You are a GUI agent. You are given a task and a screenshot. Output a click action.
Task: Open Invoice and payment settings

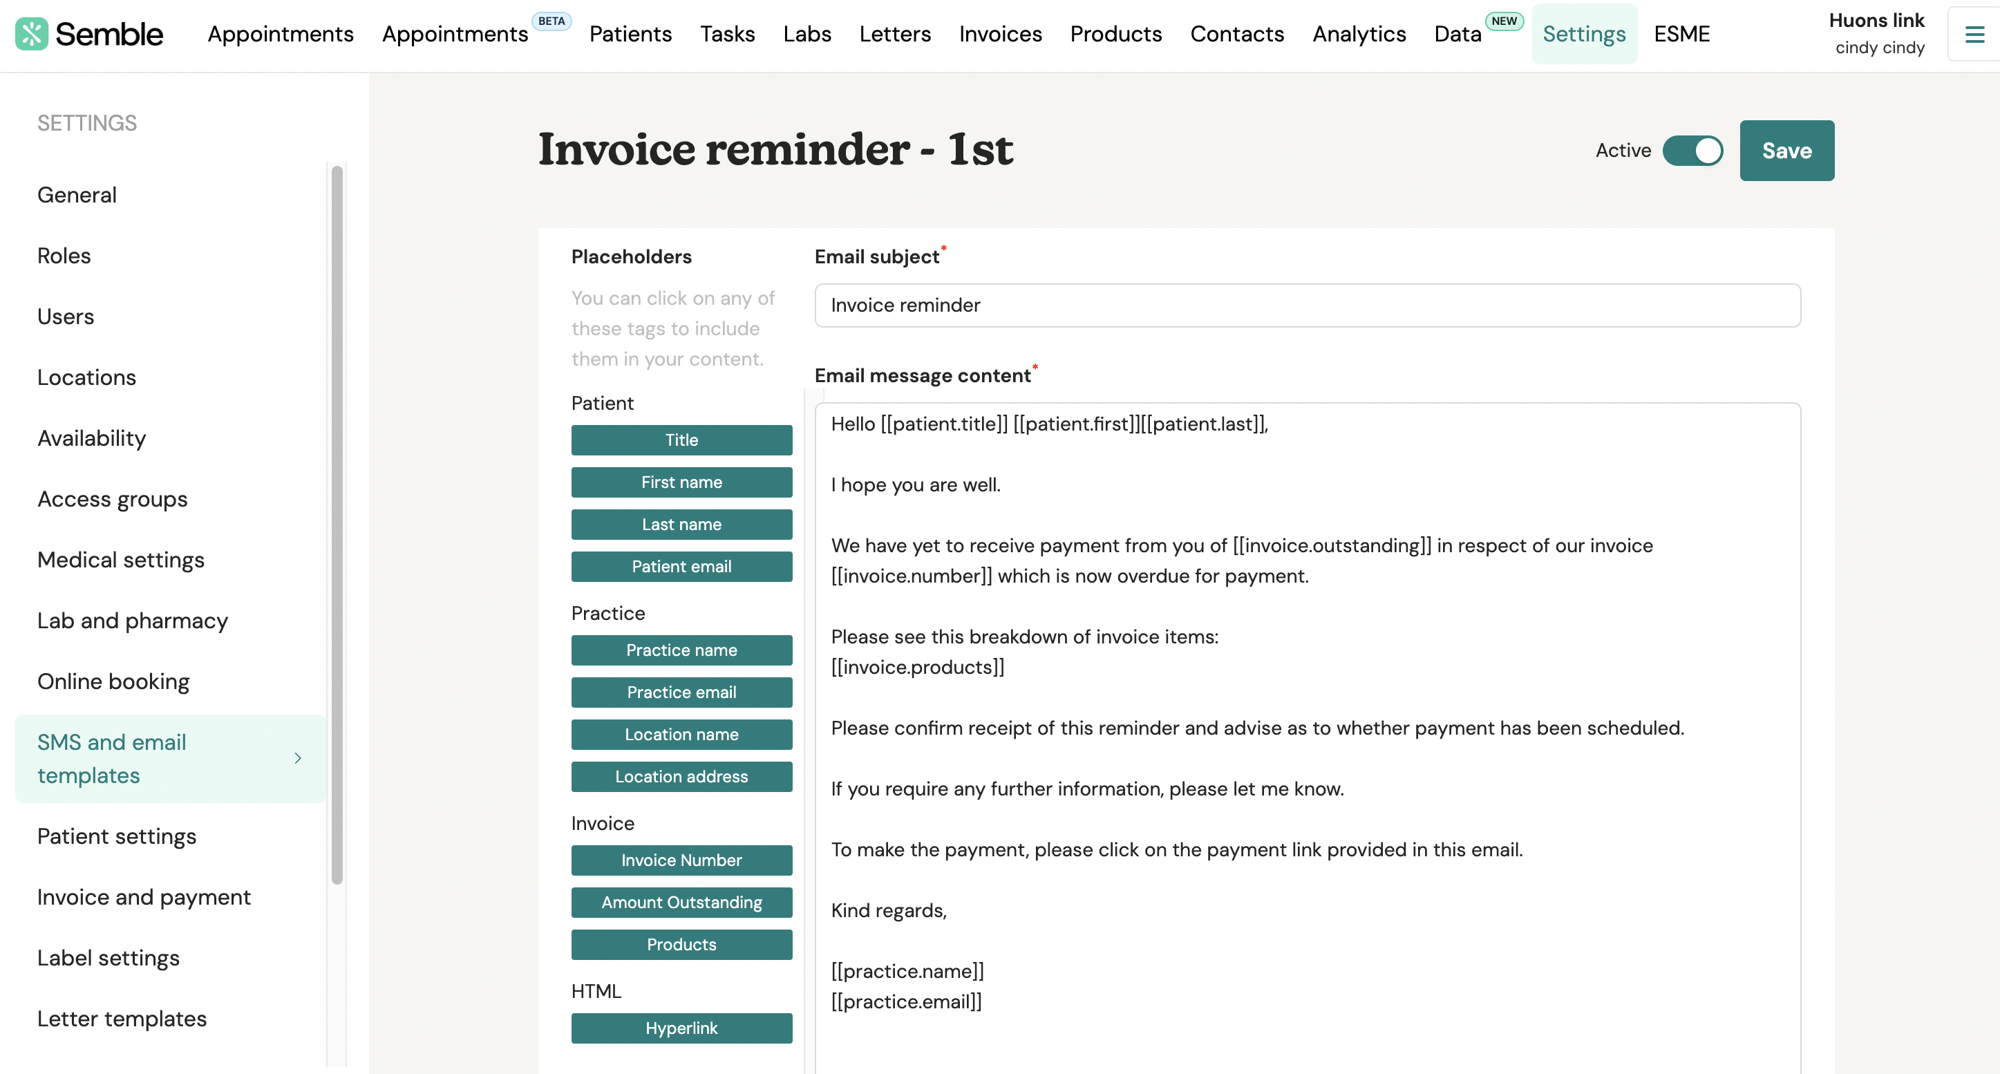[144, 897]
